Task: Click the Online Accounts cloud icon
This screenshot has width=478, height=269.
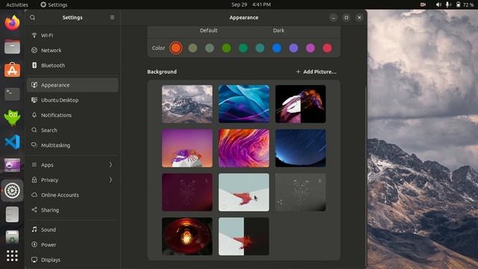Action: pyautogui.click(x=34, y=195)
